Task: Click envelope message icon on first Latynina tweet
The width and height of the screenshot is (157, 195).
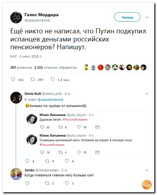Action: (97, 127)
